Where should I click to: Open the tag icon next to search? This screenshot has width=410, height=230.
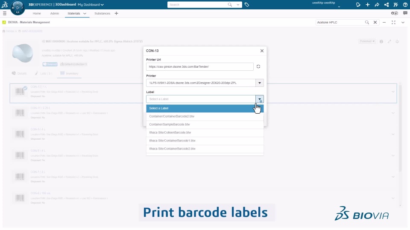tap(247, 5)
